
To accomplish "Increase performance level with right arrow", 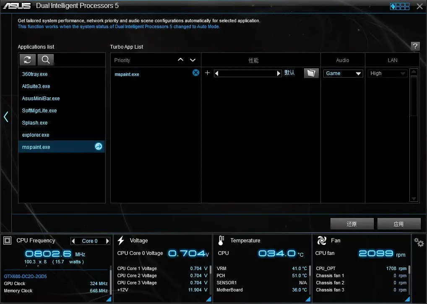I will click(x=279, y=73).
